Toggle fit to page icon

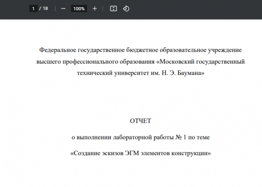tap(113, 9)
